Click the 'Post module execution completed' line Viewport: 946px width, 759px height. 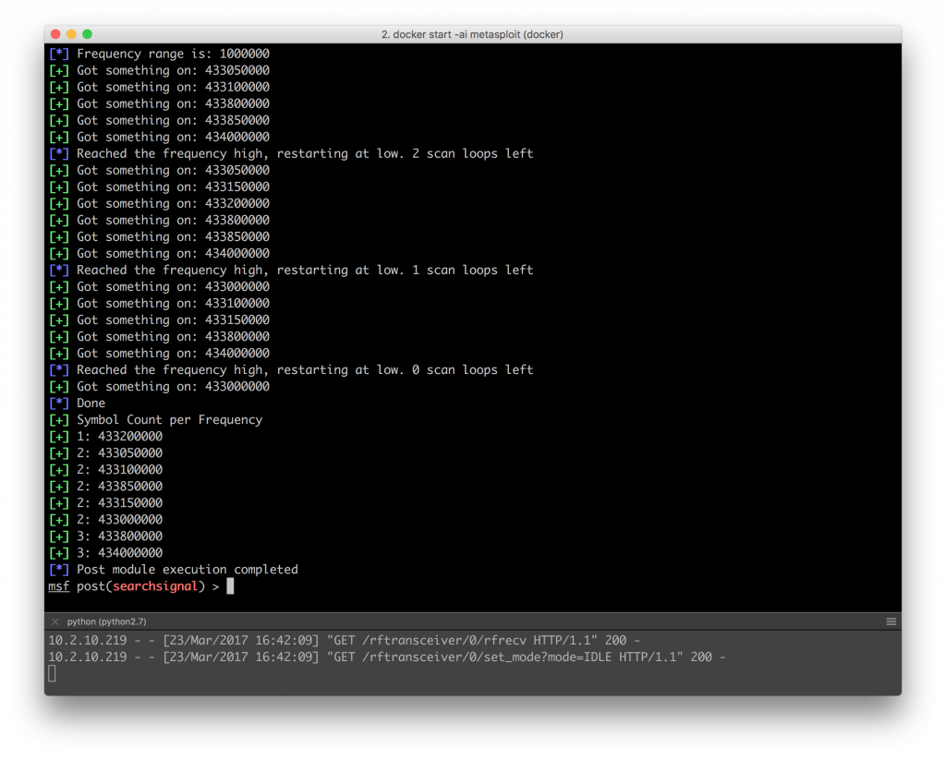click(187, 570)
